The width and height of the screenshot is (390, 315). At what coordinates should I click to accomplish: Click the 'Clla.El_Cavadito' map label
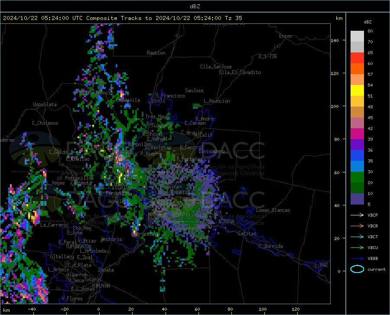click(x=240, y=72)
